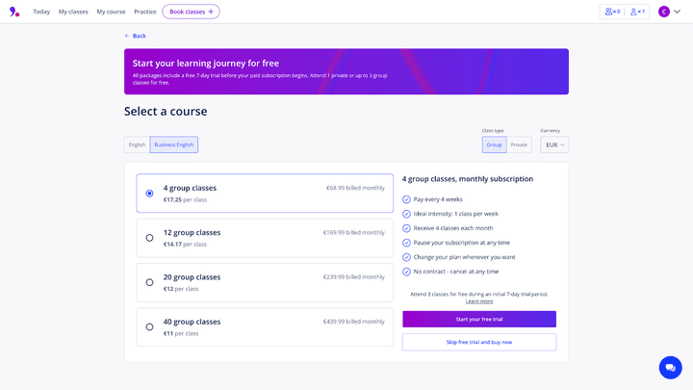
Task: Go to the Practice menu item
Action: (145, 12)
